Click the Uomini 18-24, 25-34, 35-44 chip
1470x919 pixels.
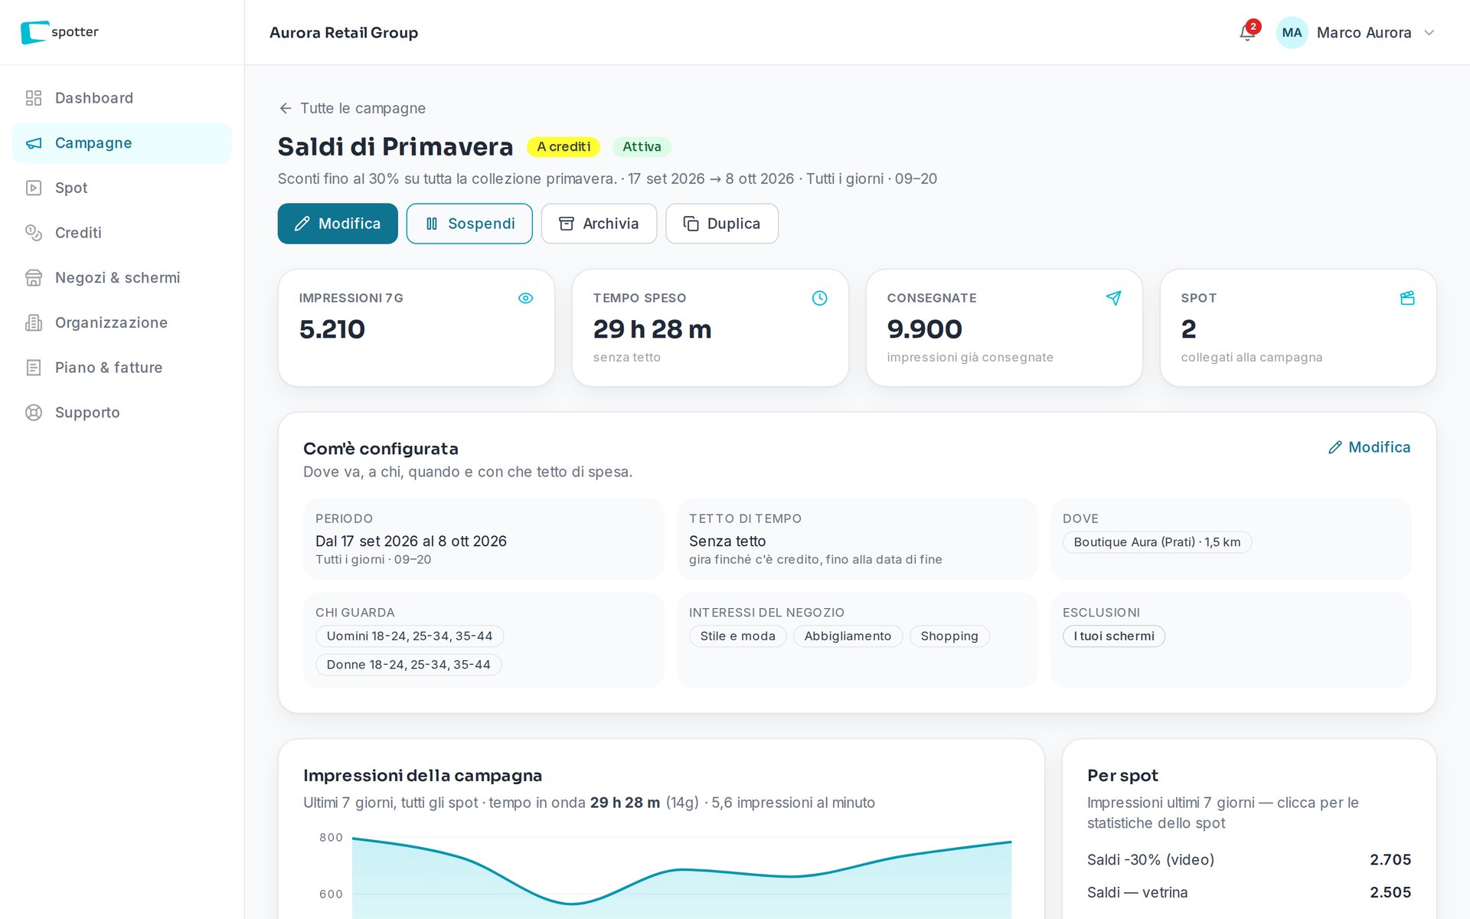coord(410,636)
